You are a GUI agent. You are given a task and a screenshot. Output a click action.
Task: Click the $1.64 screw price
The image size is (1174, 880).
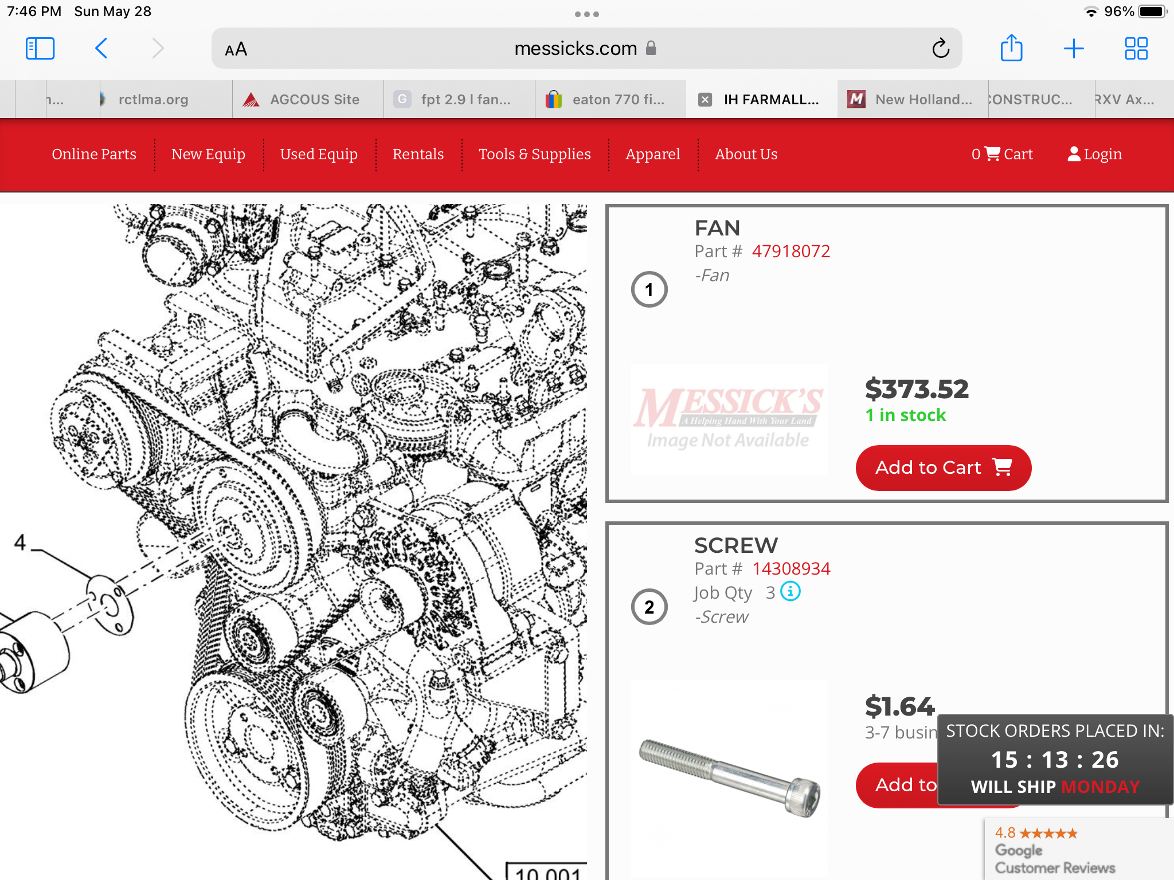point(899,706)
